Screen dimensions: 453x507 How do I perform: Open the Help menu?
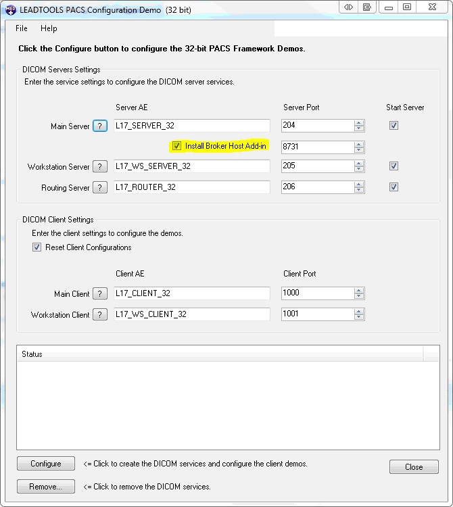click(49, 28)
